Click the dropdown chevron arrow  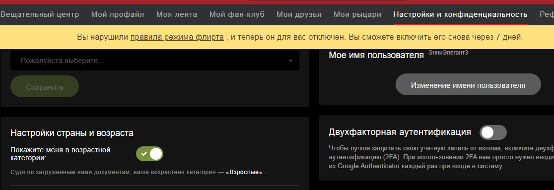coord(290,61)
